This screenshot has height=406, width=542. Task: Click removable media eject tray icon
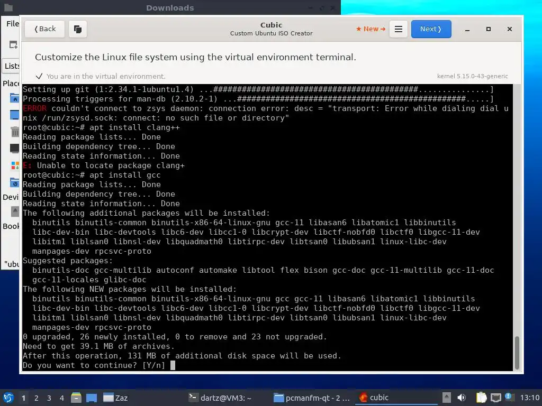coord(447,398)
